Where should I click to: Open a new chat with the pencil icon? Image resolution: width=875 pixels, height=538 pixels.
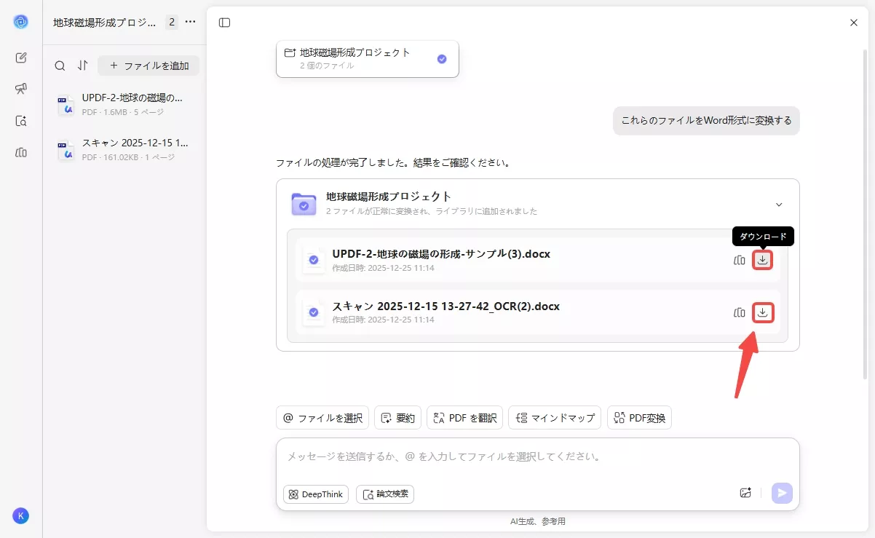pyautogui.click(x=21, y=57)
